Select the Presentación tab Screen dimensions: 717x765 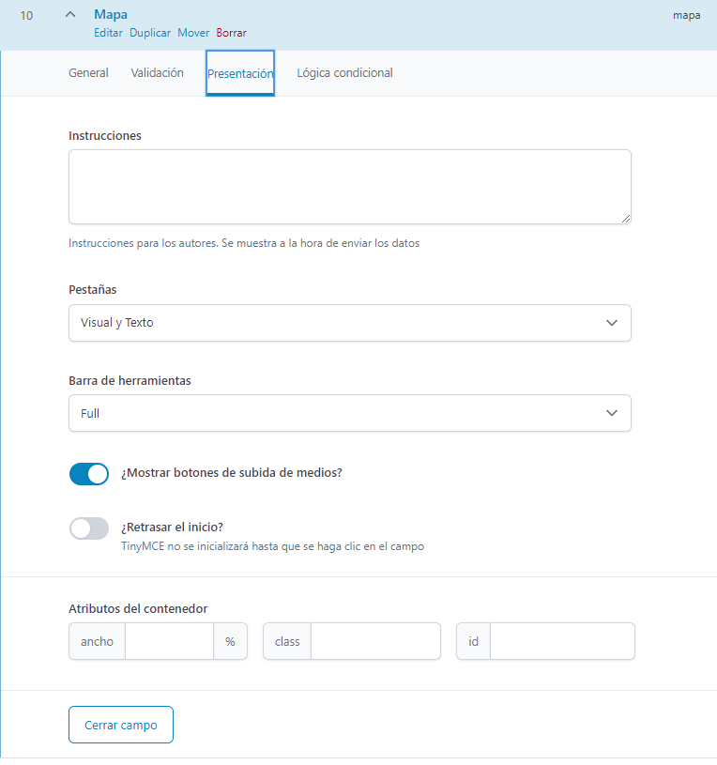coord(240,73)
